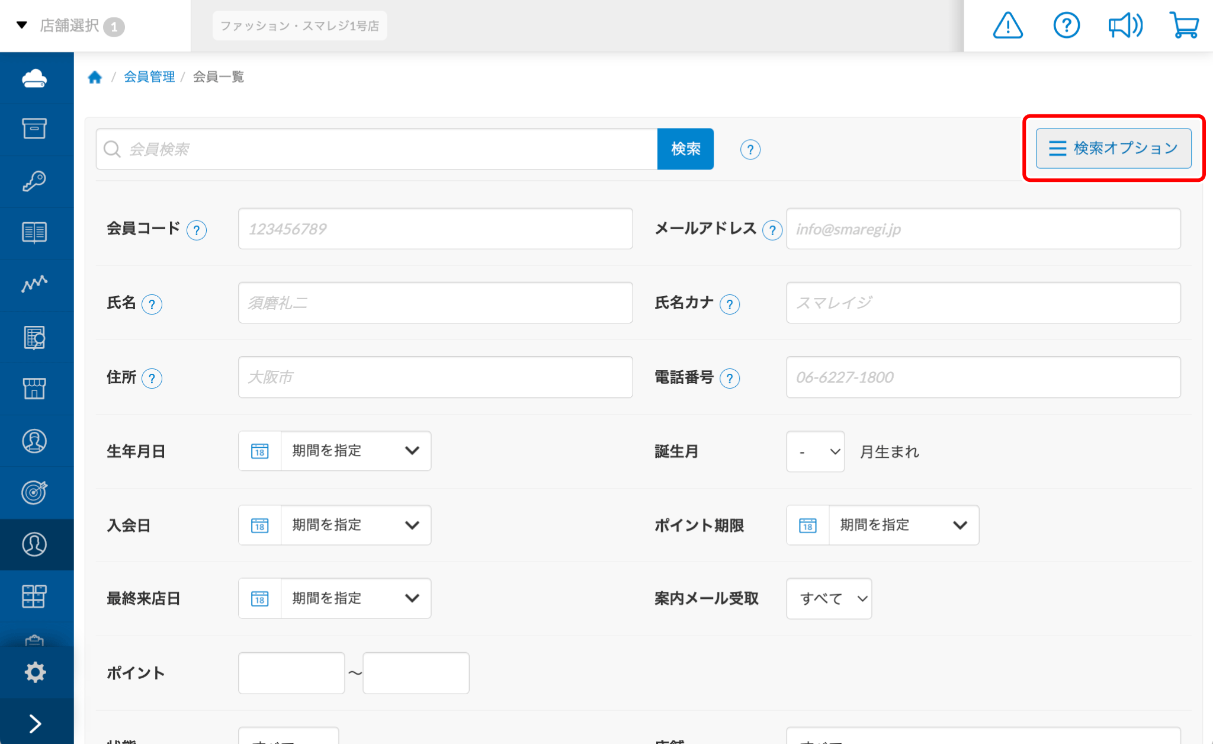Open the announcements megaphone icon
Viewport: 1213px width, 744px height.
(x=1125, y=26)
